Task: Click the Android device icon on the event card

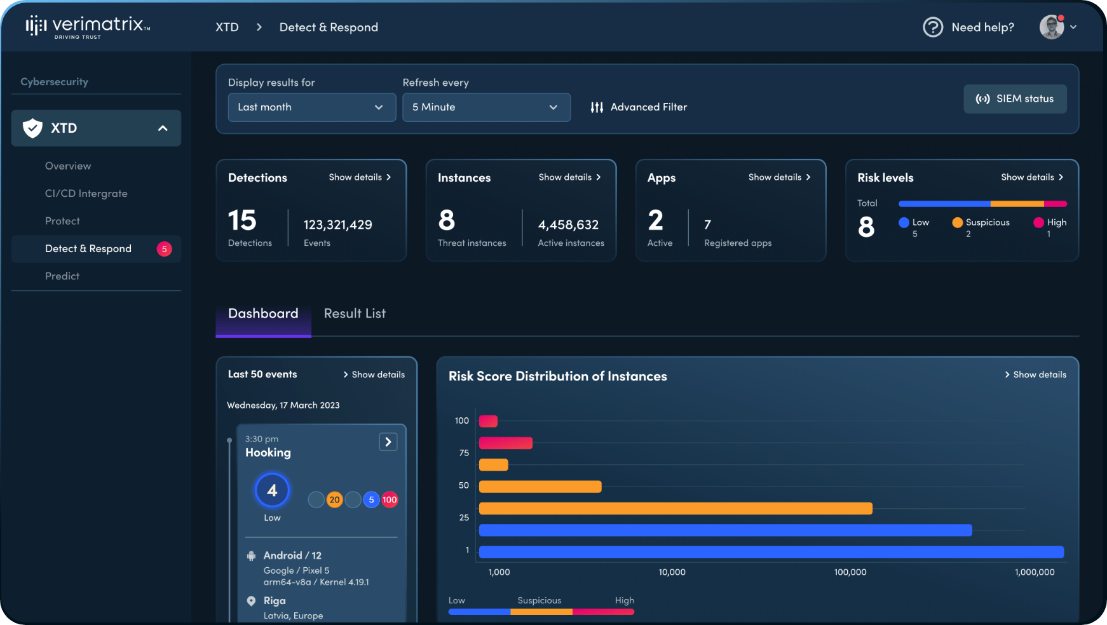Action: coord(252,554)
